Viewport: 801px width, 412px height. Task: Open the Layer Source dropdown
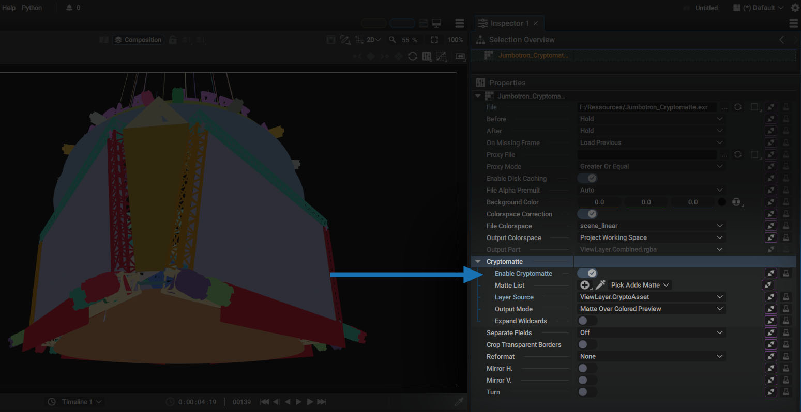click(651, 297)
